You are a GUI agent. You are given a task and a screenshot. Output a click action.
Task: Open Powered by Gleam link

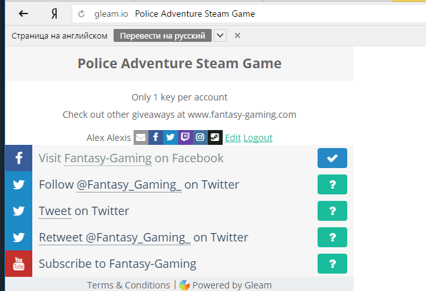pos(232,285)
